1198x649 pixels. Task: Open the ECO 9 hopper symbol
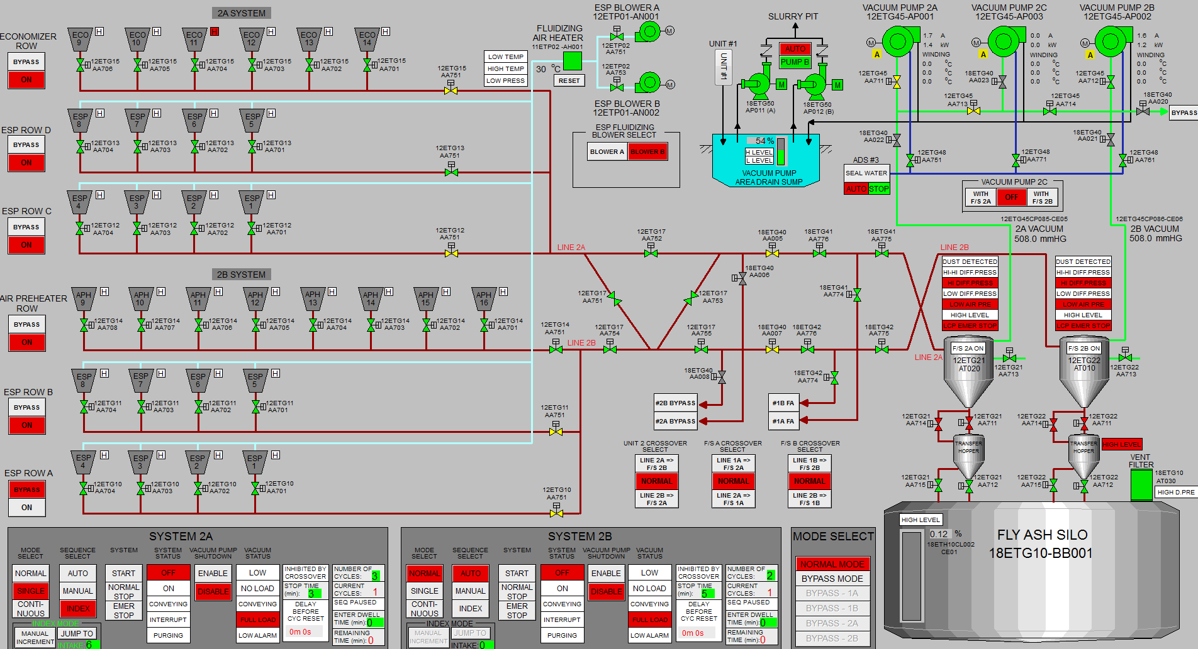[80, 39]
